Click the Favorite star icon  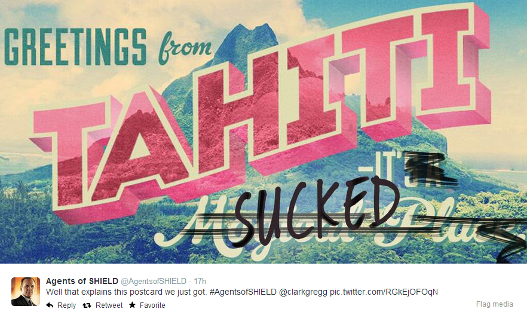click(133, 305)
